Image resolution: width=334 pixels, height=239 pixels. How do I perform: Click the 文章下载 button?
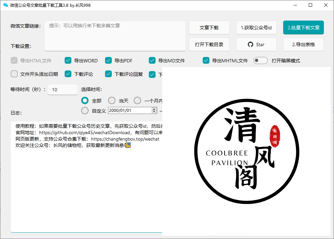coord(209,28)
